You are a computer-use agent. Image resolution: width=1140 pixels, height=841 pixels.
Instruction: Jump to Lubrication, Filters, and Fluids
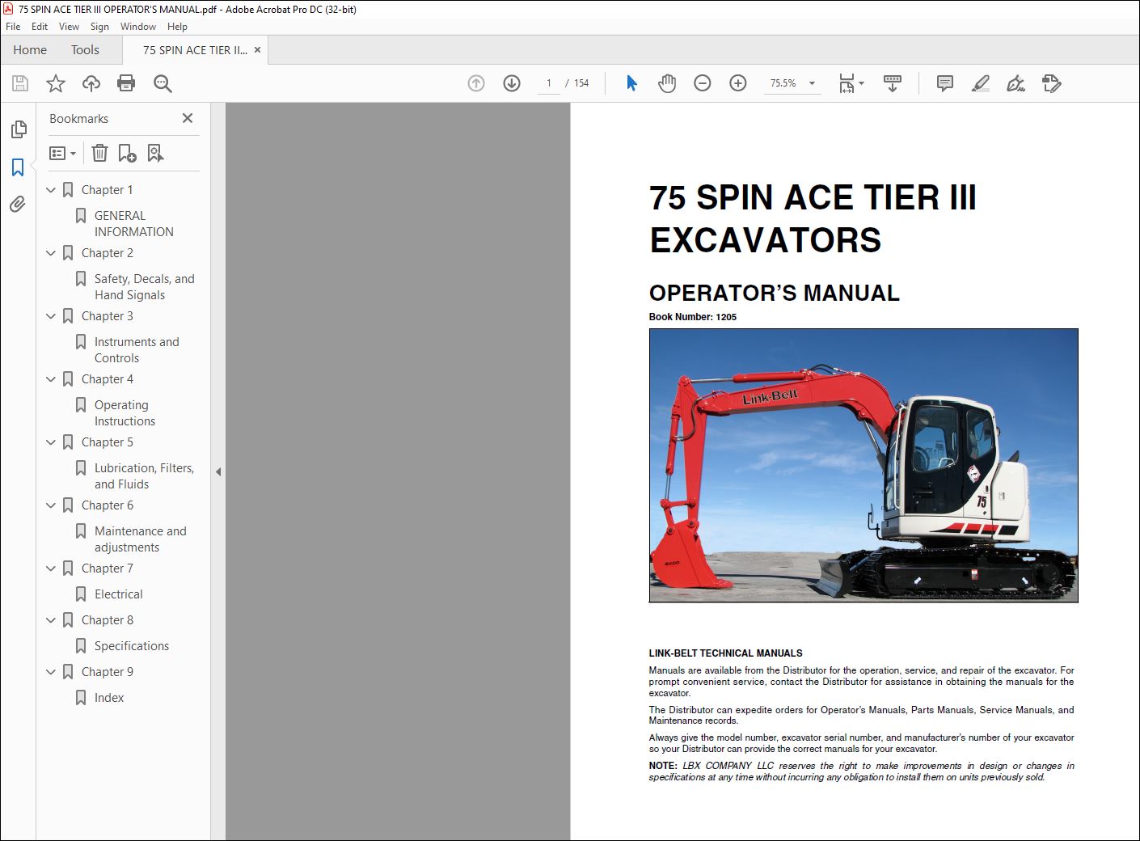(145, 476)
